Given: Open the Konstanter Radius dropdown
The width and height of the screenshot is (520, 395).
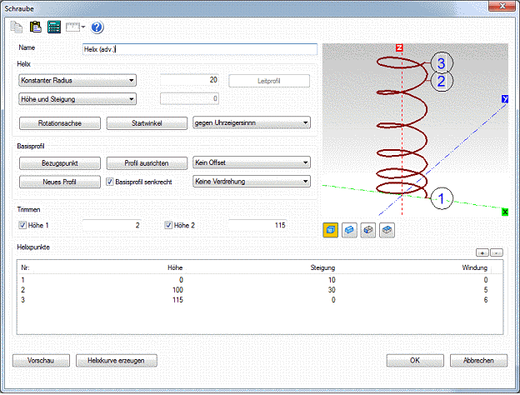Looking at the screenshot, I should click(x=77, y=80).
